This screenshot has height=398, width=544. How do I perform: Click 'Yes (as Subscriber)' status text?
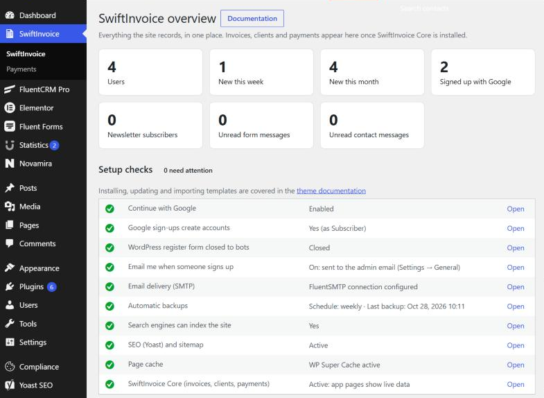[337, 228]
